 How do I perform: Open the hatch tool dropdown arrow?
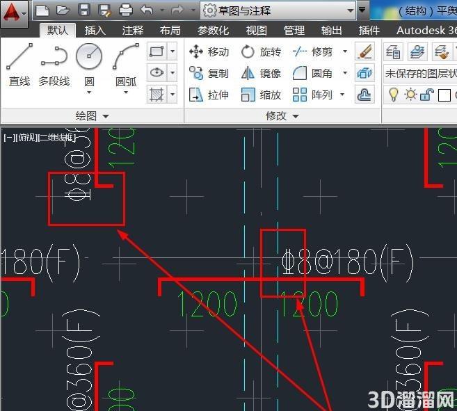tap(173, 94)
